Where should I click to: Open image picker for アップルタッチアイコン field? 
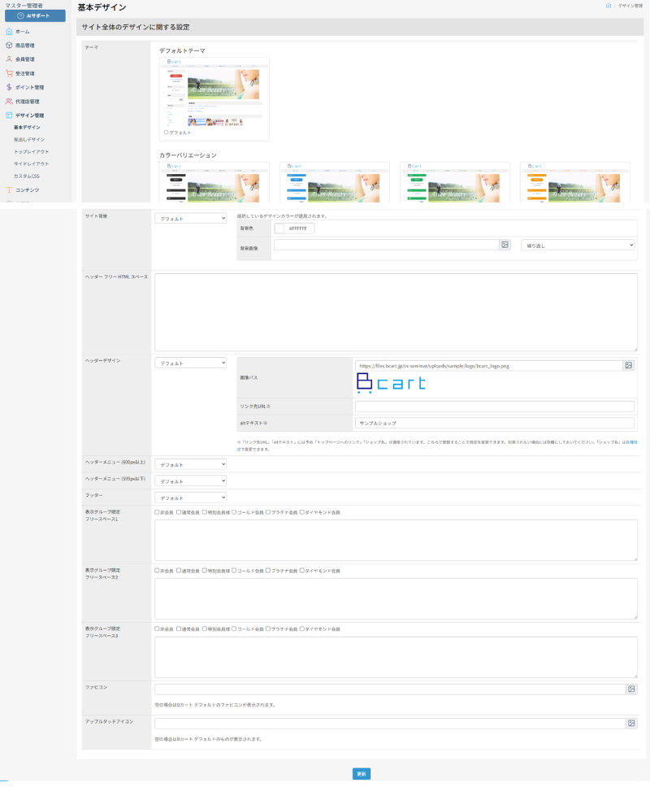(631, 723)
